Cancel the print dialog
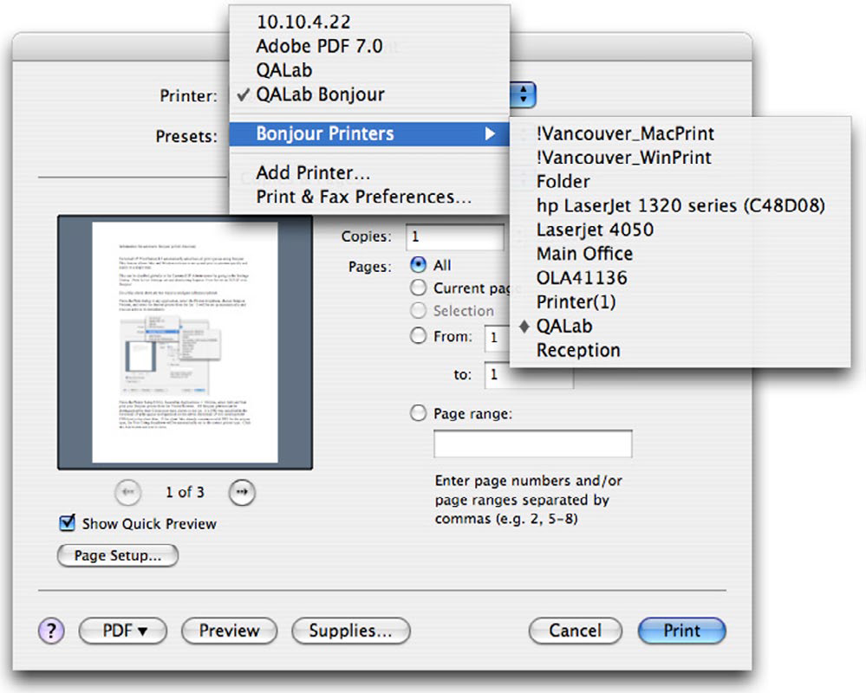 coord(575,631)
